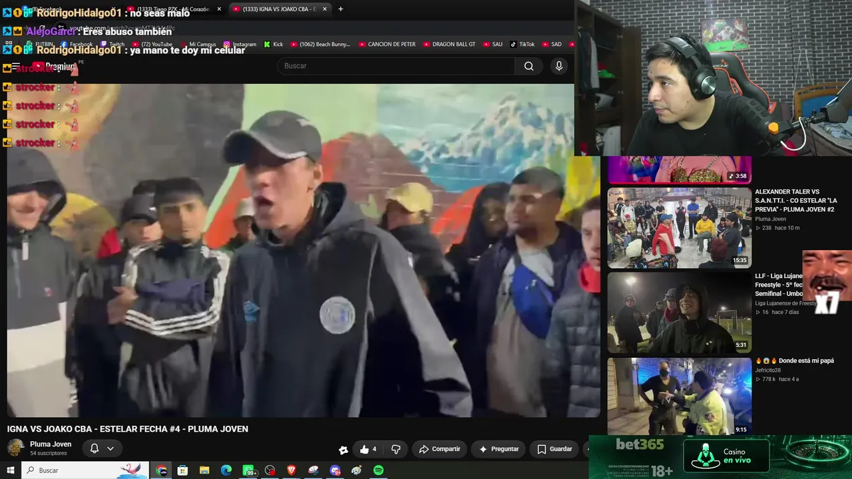Open WhatsApp from the taskbar

coord(249,470)
